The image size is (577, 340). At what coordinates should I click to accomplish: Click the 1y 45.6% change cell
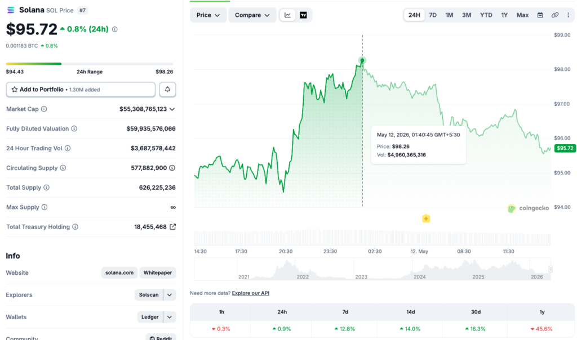click(x=542, y=329)
